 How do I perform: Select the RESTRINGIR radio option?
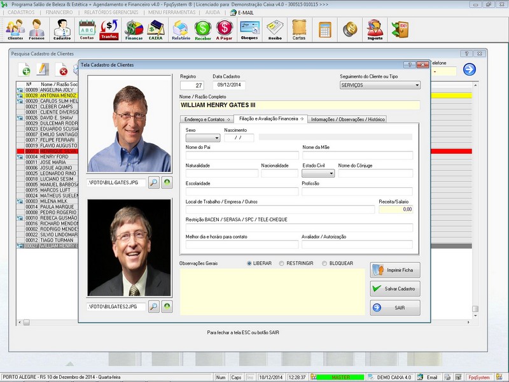282,263
